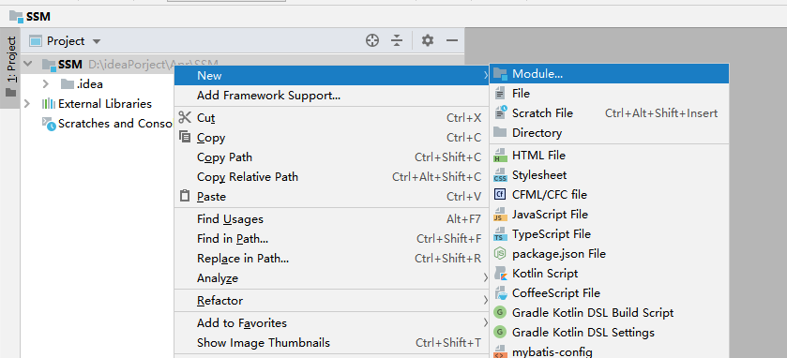
Task: Click the External Libraries bar-chart icon
Action: point(49,104)
